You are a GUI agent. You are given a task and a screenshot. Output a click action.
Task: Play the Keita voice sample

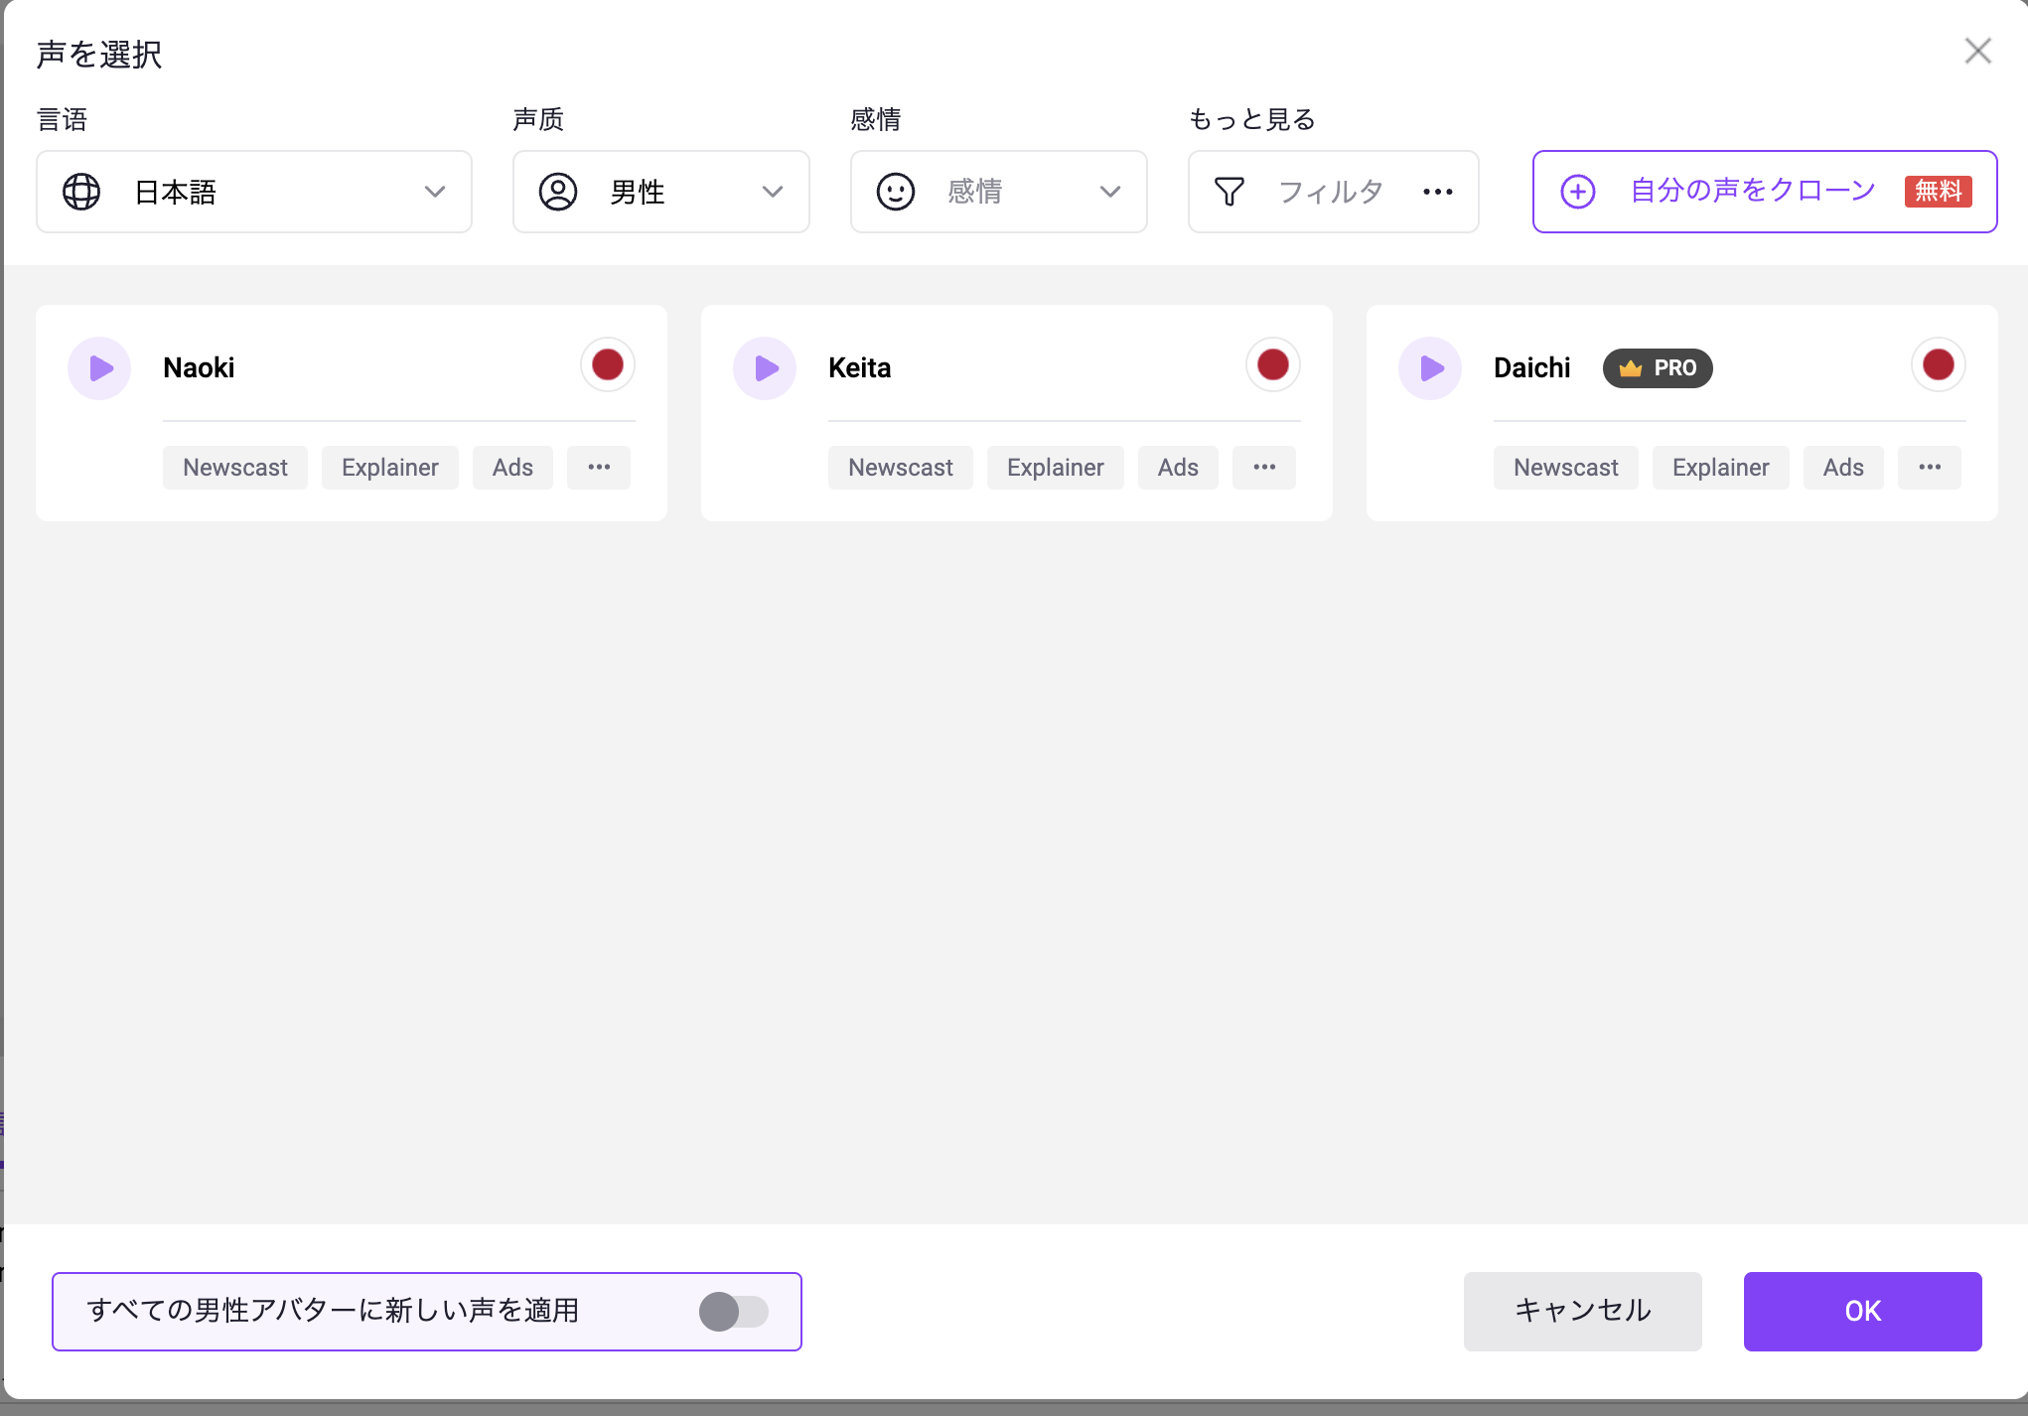coord(765,367)
